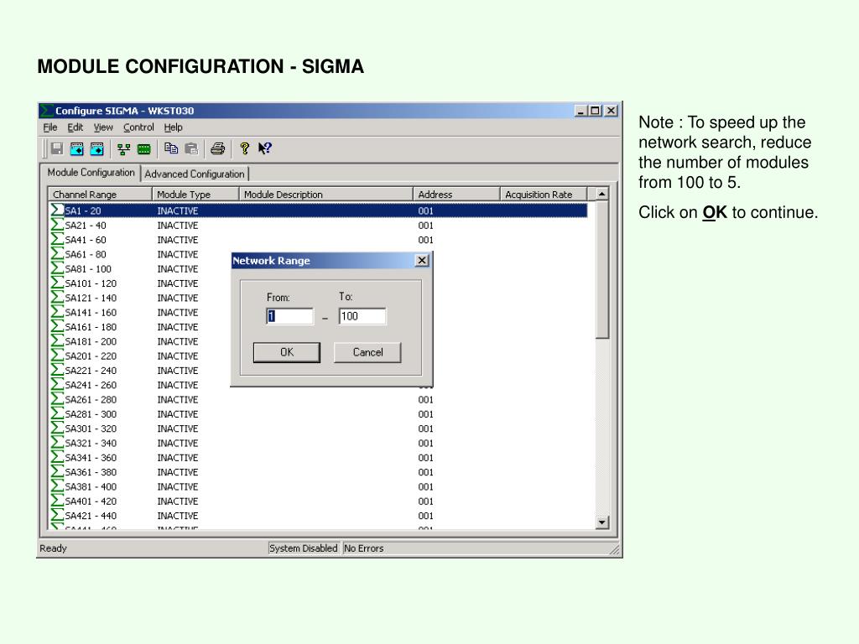Select the row SA381 - 400
The height and width of the screenshot is (644, 859).
(318, 486)
